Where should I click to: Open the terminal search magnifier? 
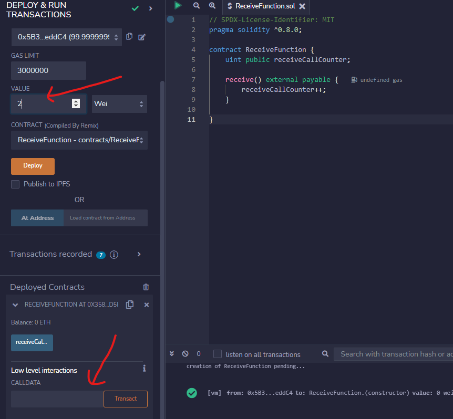click(325, 354)
